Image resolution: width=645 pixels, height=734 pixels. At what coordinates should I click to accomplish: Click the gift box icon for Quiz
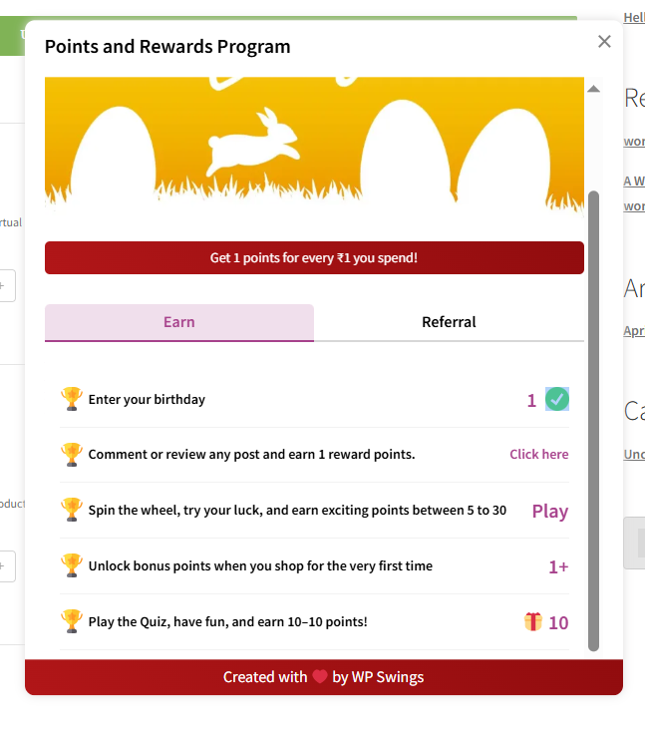click(x=533, y=622)
